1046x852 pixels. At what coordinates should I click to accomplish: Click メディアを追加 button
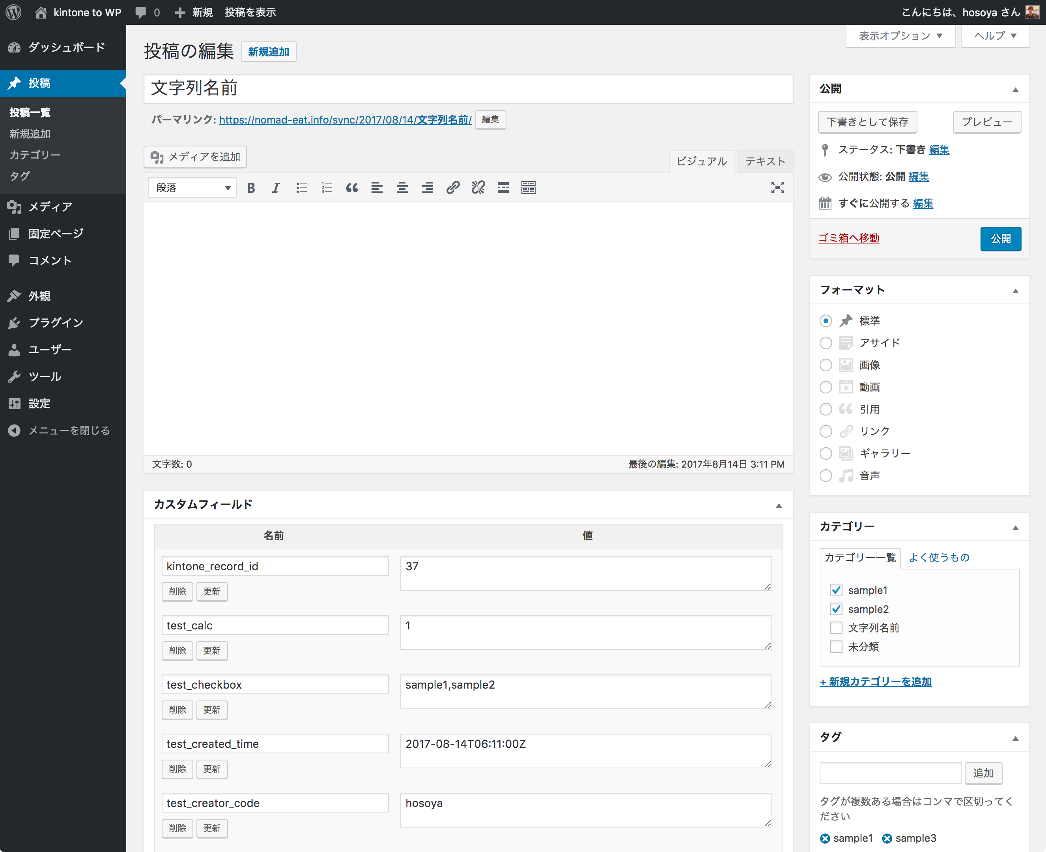click(195, 157)
